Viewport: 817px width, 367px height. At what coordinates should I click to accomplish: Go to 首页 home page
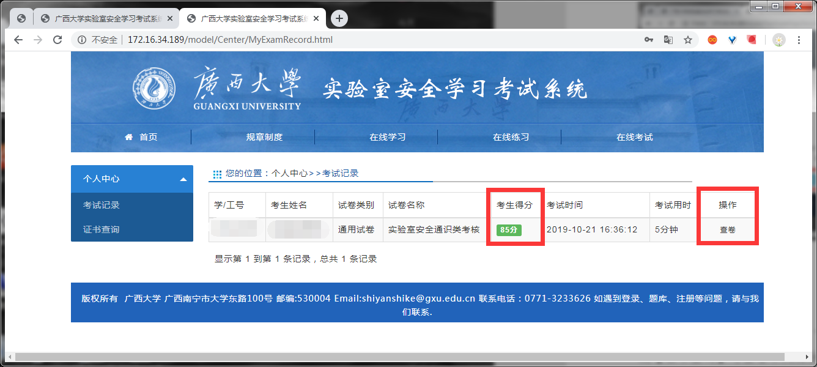141,137
